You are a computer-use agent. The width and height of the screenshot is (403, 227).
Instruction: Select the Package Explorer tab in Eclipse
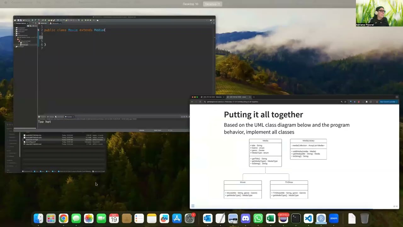[x=21, y=23]
